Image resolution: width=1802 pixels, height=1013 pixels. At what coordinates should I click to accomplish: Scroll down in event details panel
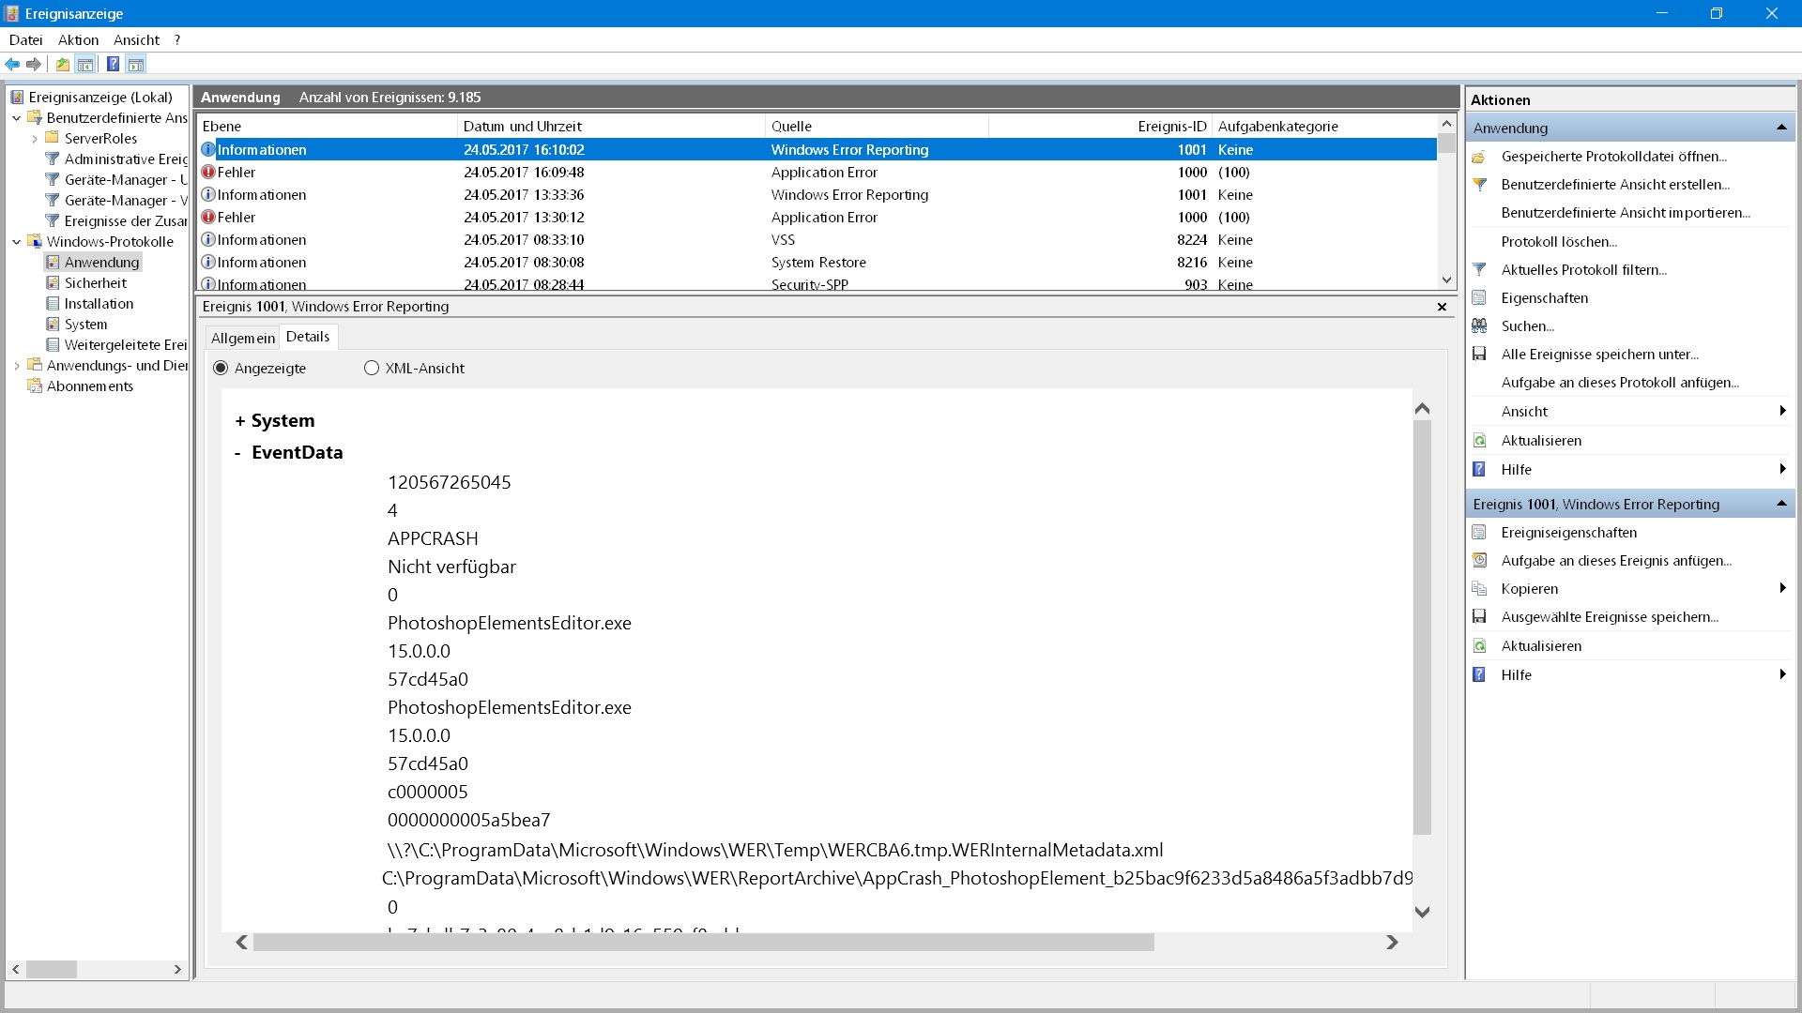(1423, 912)
